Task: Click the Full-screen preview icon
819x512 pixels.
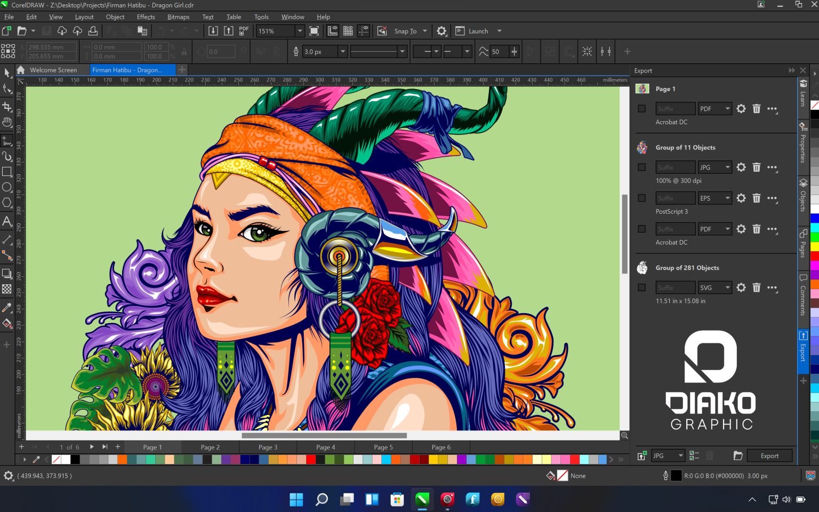Action: pos(314,31)
